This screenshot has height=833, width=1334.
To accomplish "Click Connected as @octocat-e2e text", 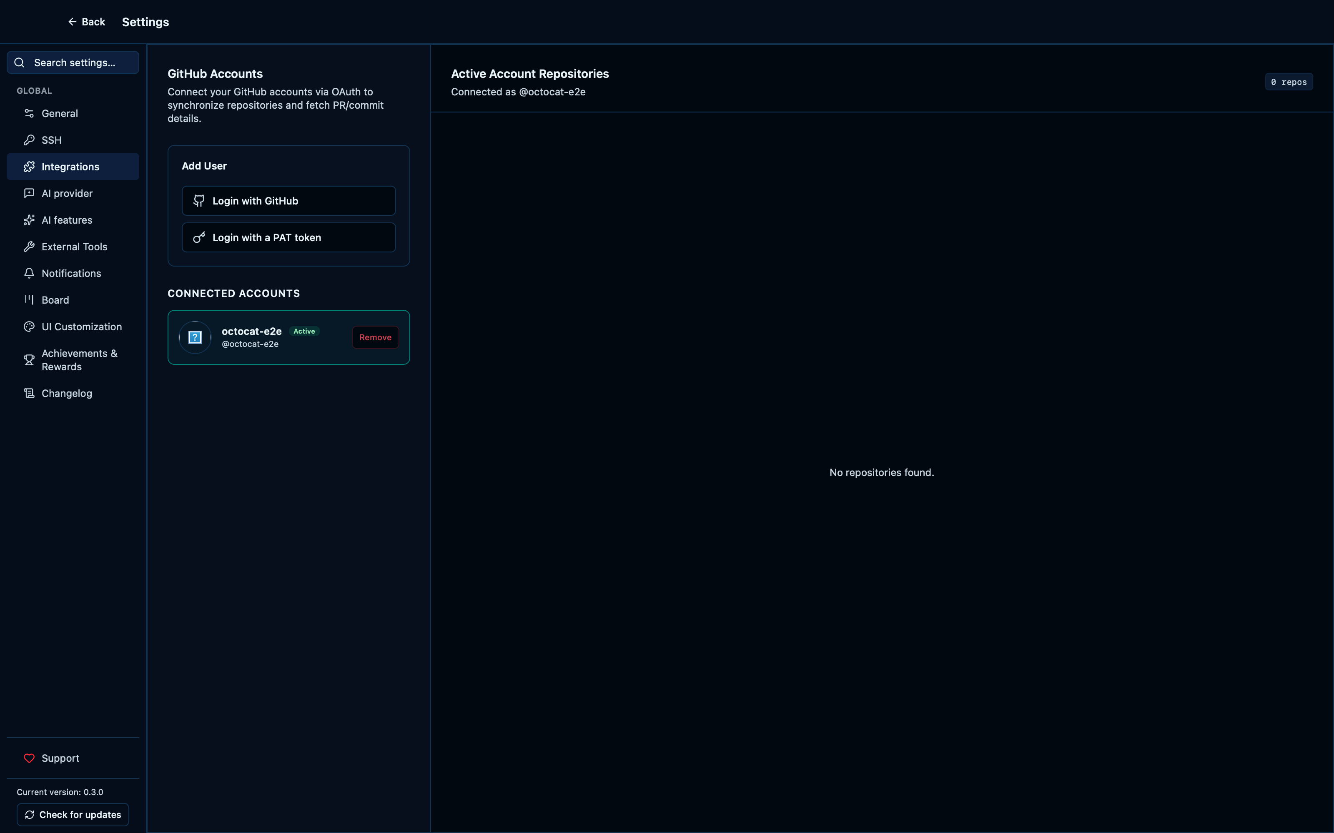I will [518, 92].
